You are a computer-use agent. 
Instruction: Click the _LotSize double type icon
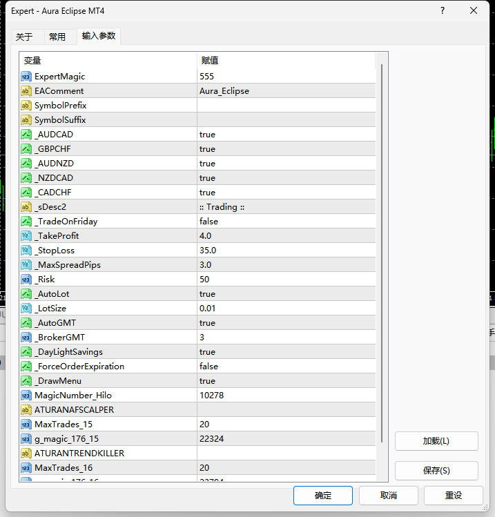pyautogui.click(x=26, y=309)
